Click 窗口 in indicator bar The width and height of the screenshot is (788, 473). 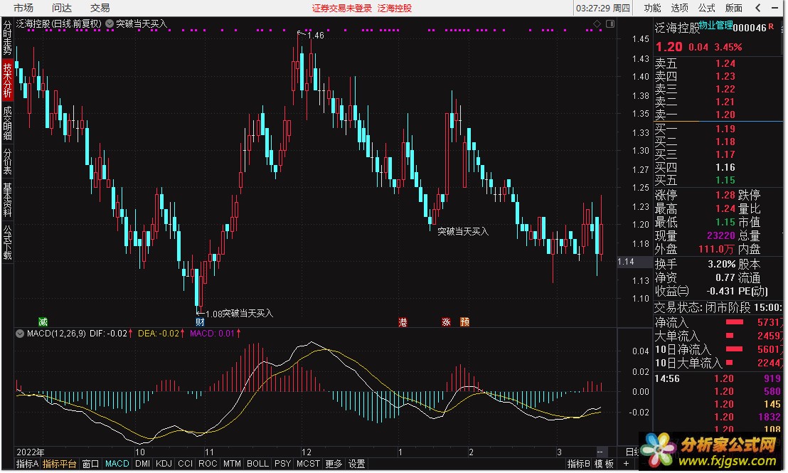pyautogui.click(x=90, y=464)
